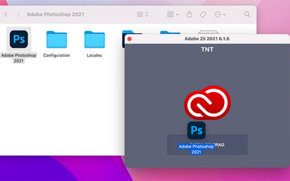This screenshot has height=181, width=290.
Task: Open the view switcher up-down chevrons
Action: tap(147, 14)
